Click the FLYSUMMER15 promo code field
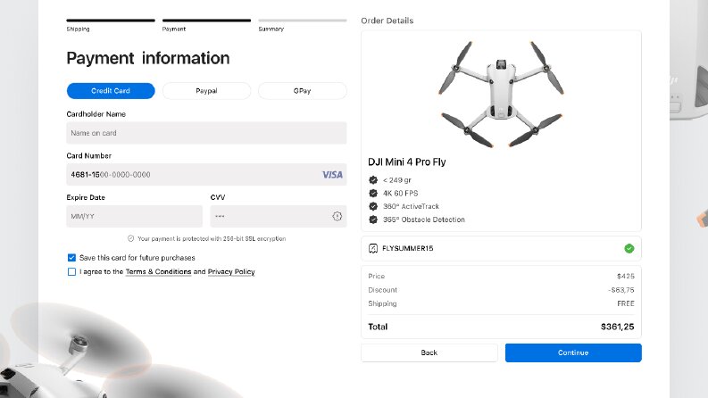The image size is (708, 398). 501,249
